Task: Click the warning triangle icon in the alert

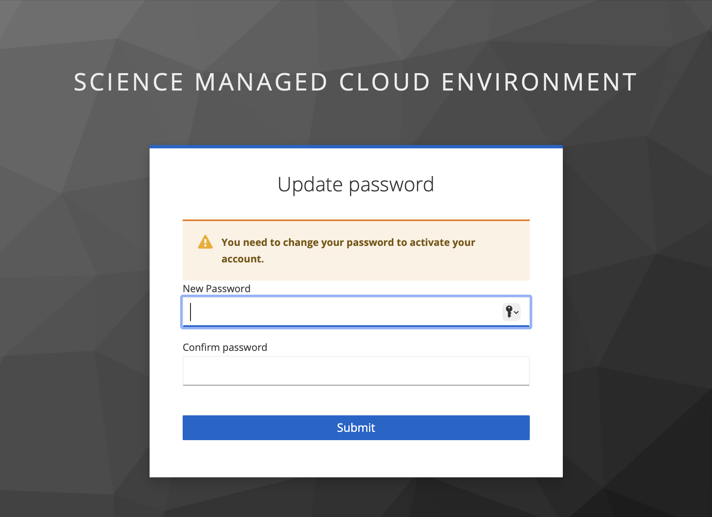Action: click(205, 242)
